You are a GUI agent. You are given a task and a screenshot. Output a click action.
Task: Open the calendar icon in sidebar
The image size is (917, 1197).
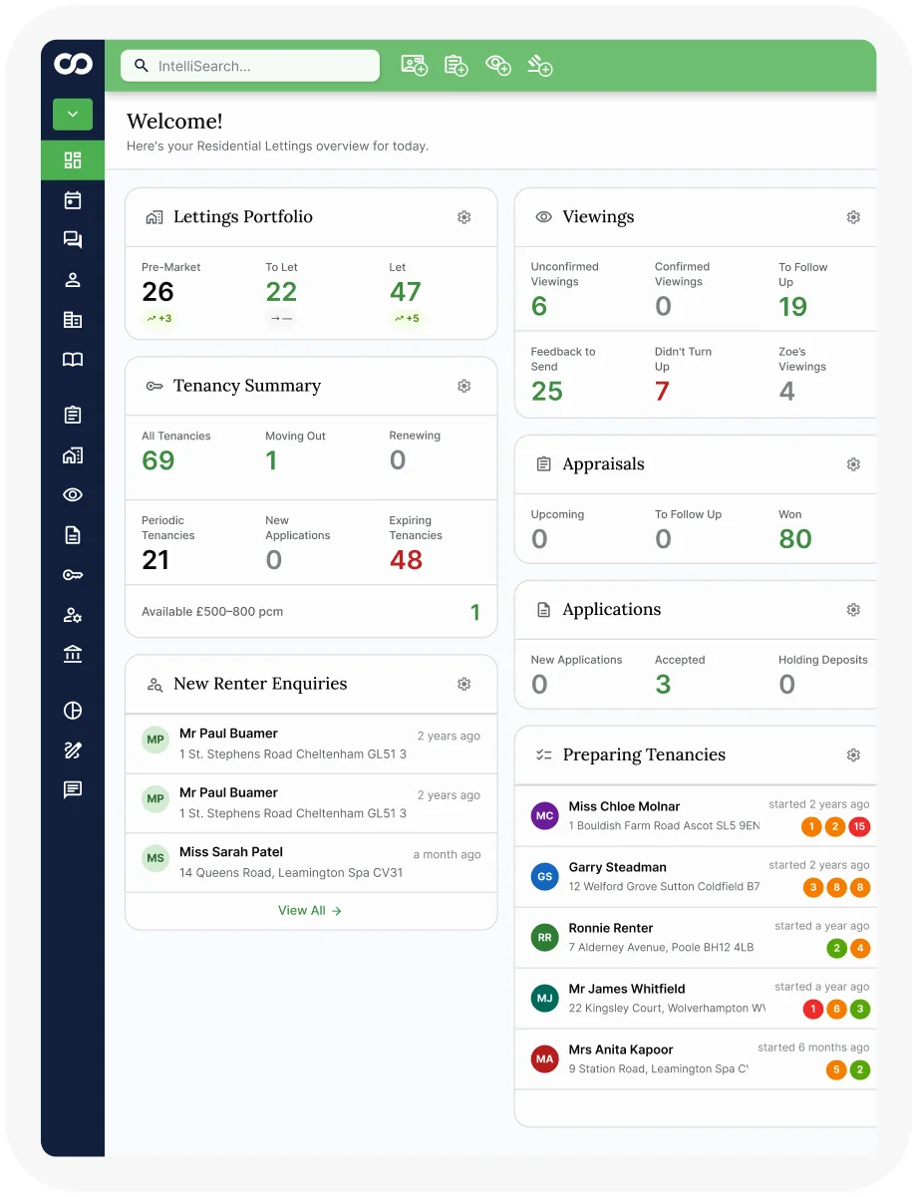pyautogui.click(x=73, y=200)
